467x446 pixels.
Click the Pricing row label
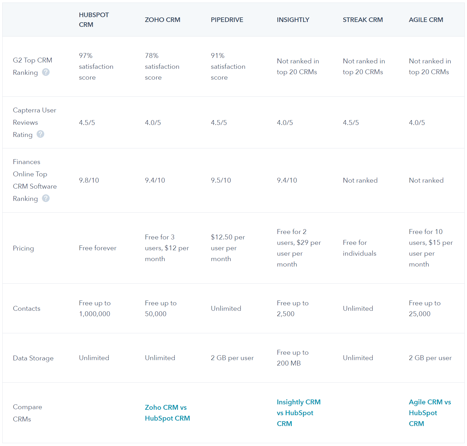click(23, 248)
